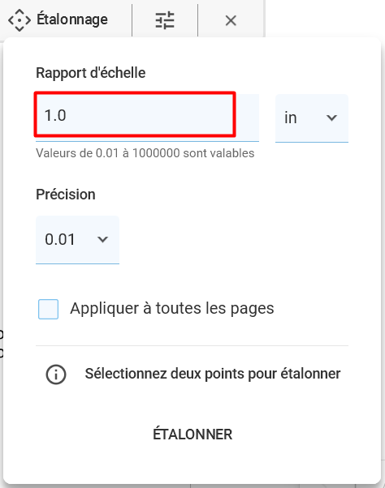Click the 1.0 value in scale field
This screenshot has height=488, width=385.
pos(55,115)
